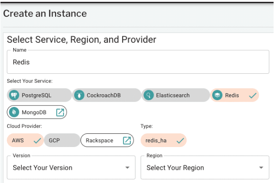The height and width of the screenshot is (183, 274).
Task: Choose the Elasticsearch service label
Action: pos(173,95)
